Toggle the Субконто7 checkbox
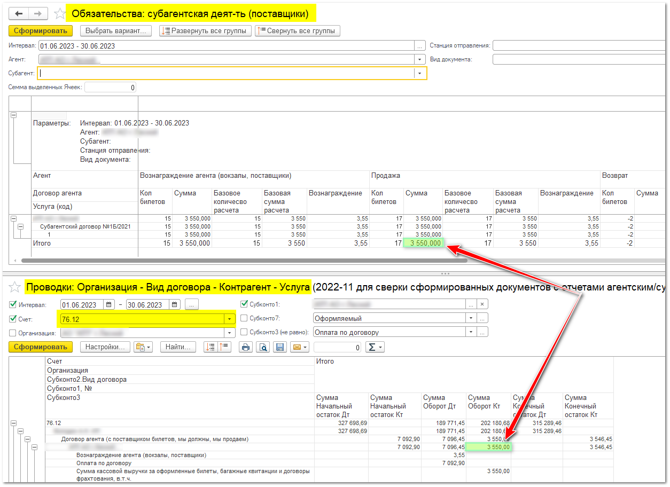 click(245, 318)
